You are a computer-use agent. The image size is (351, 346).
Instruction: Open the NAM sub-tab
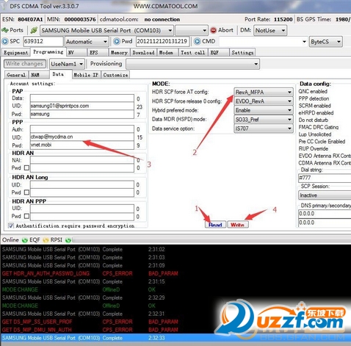39,75
